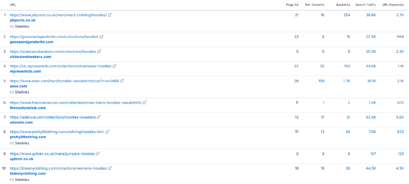Open external link icon beside adanola hoodies-sweaters URL
This screenshot has height=184, width=409.
99,117
